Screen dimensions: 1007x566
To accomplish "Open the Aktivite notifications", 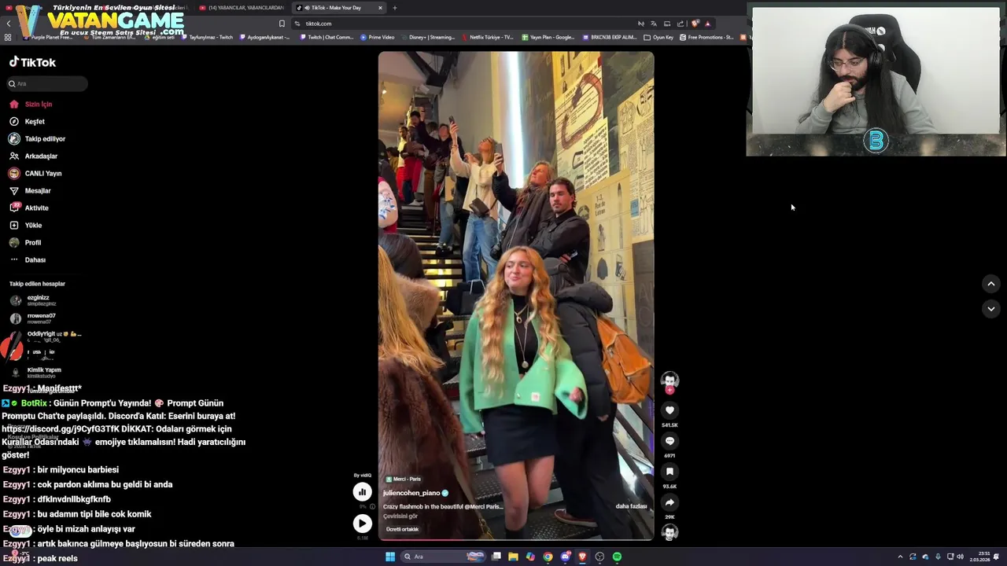I will [x=29, y=208].
